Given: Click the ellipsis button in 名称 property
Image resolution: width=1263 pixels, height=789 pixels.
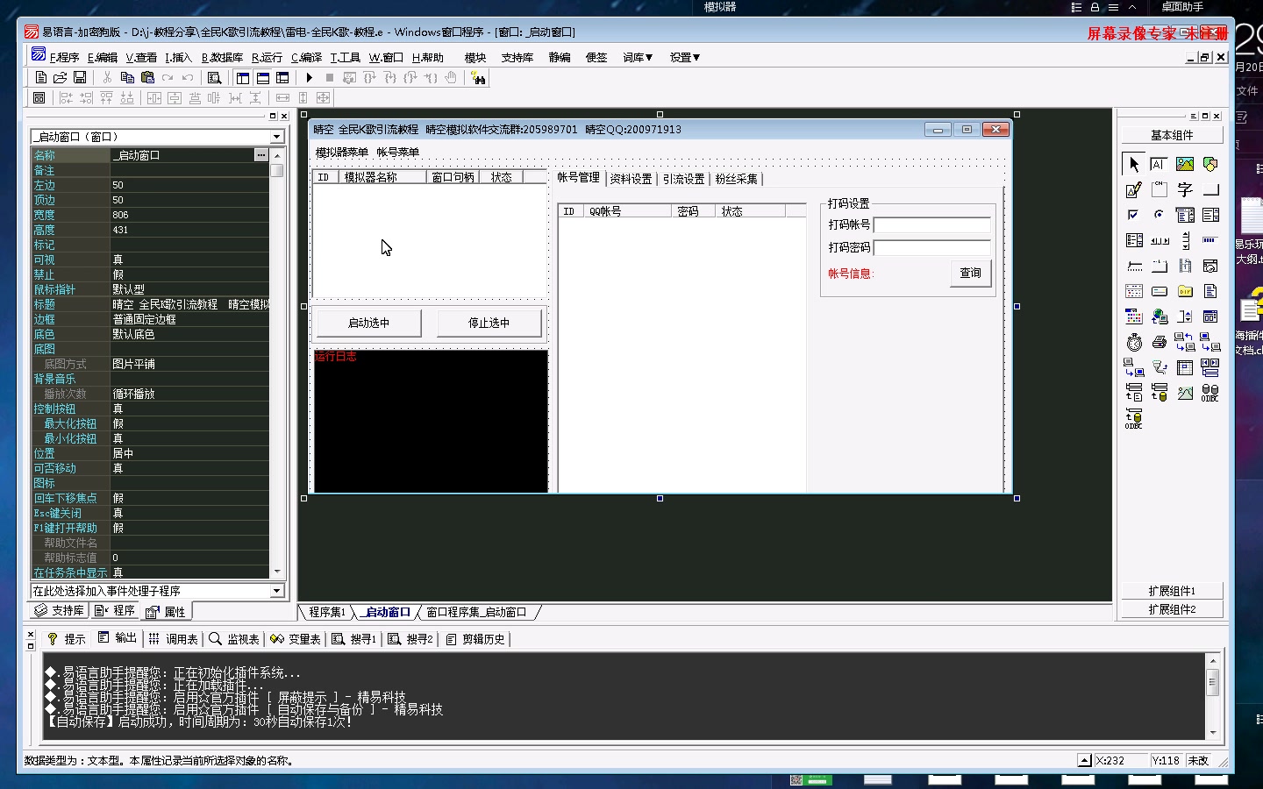Looking at the screenshot, I should (x=261, y=154).
